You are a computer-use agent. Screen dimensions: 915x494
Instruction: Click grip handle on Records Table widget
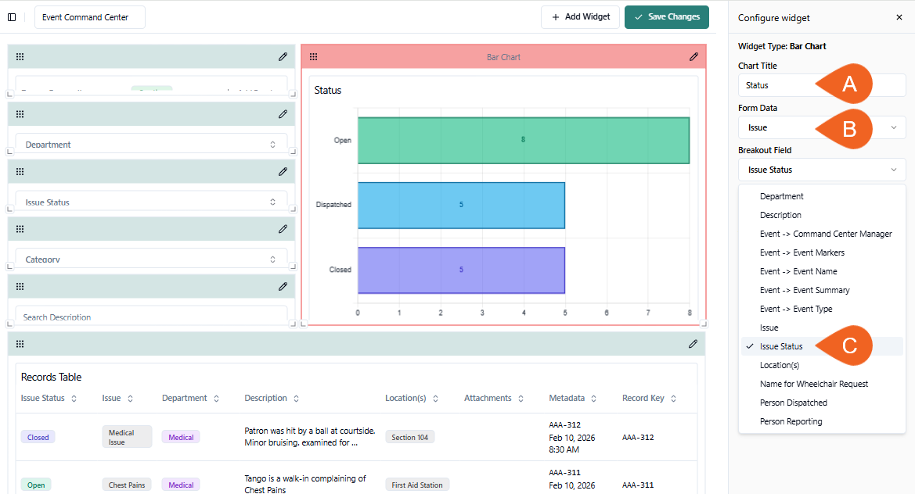(20, 344)
